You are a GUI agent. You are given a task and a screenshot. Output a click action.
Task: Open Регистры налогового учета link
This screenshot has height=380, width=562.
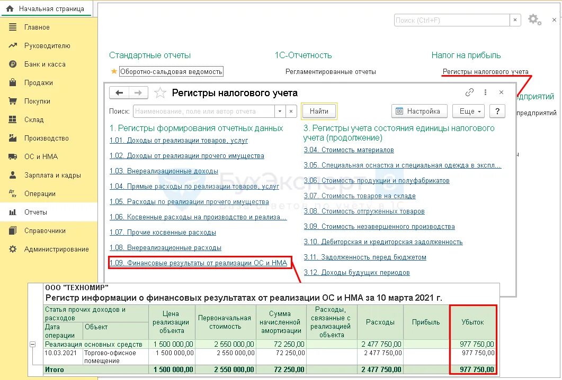(x=485, y=71)
